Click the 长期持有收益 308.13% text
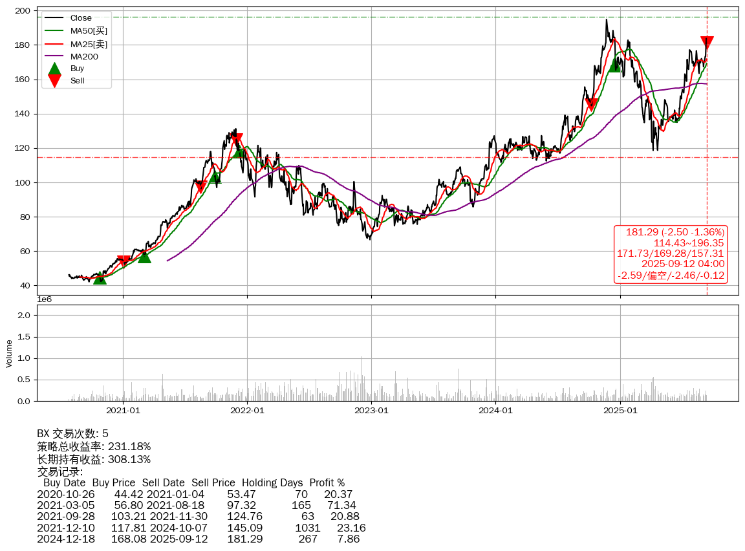Viewport: 745px width, 551px height. pyautogui.click(x=94, y=459)
